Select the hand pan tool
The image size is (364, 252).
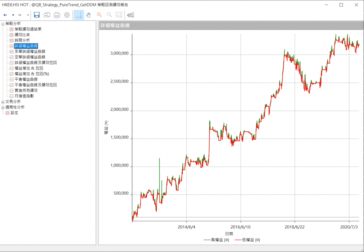[x=89, y=15]
